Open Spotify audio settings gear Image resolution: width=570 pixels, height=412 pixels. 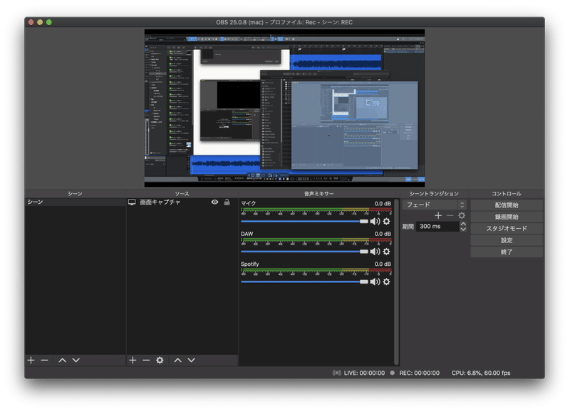coord(386,282)
